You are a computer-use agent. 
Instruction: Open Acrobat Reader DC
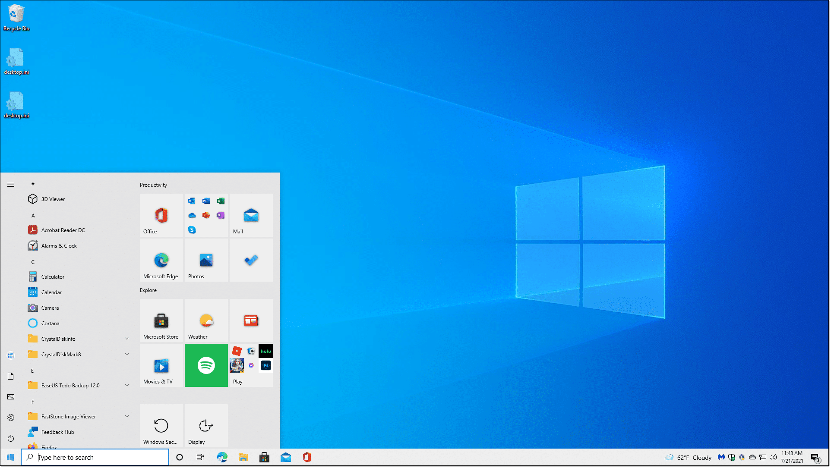click(x=79, y=230)
